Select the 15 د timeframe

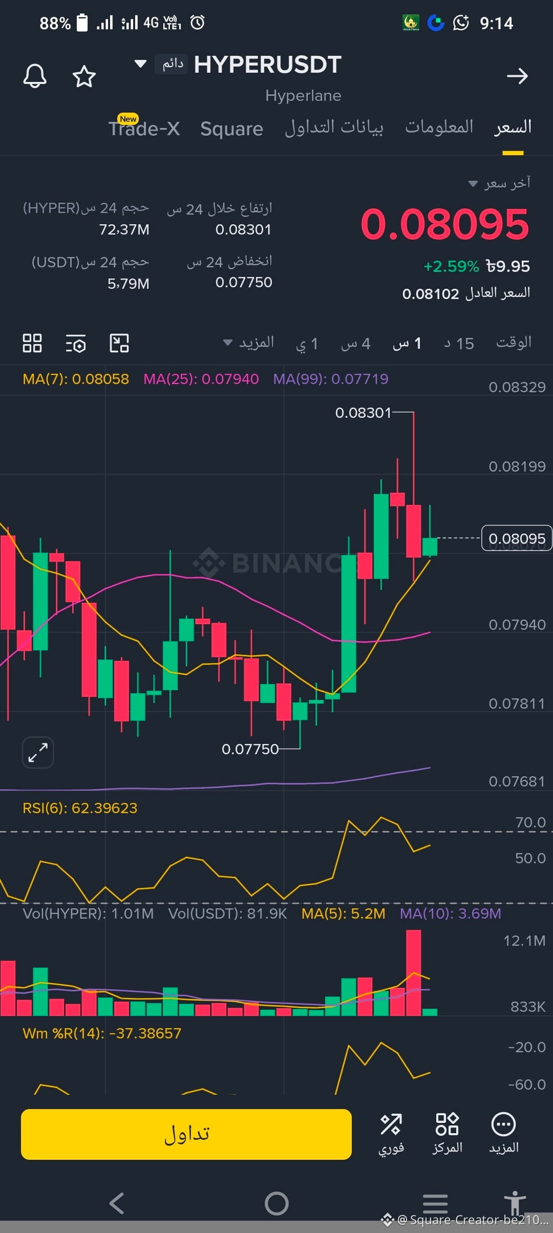pos(459,344)
